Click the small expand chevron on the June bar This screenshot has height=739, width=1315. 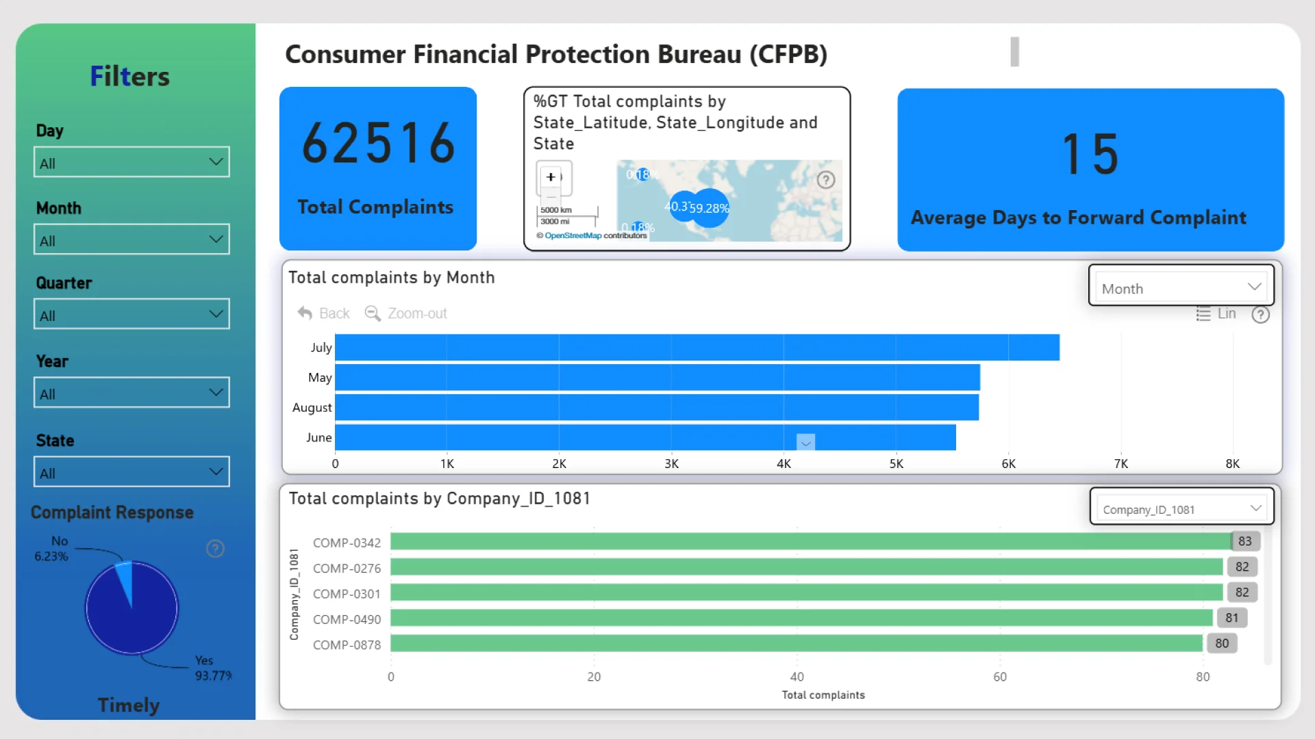click(x=805, y=443)
